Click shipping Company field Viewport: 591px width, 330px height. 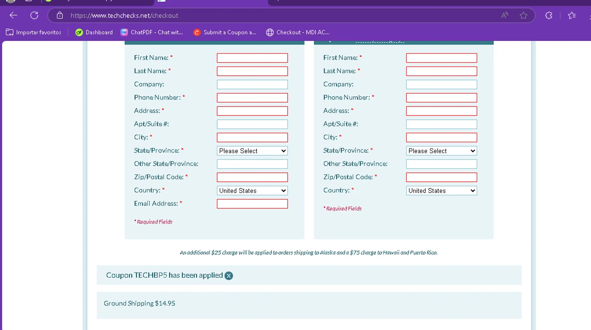click(x=442, y=84)
